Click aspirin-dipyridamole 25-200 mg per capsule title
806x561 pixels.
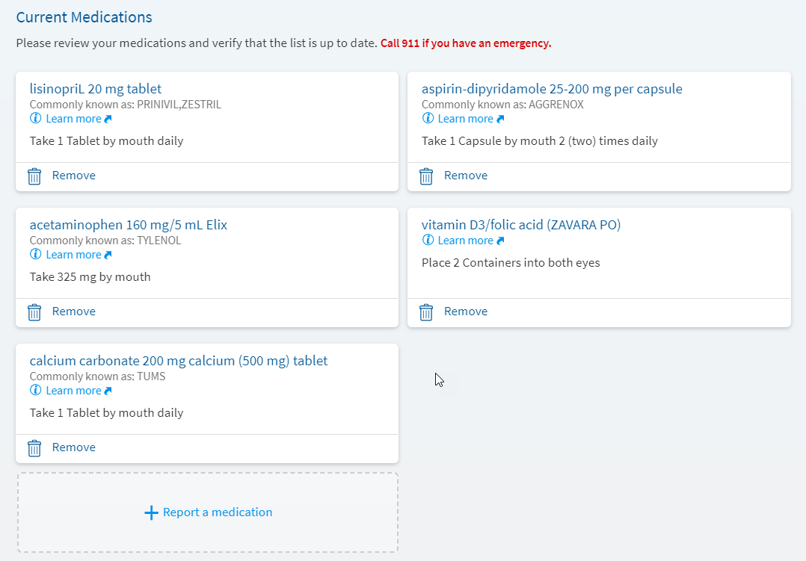point(552,89)
